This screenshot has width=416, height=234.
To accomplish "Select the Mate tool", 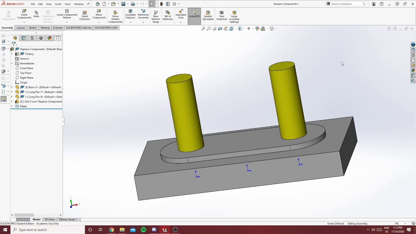I will (36, 14).
